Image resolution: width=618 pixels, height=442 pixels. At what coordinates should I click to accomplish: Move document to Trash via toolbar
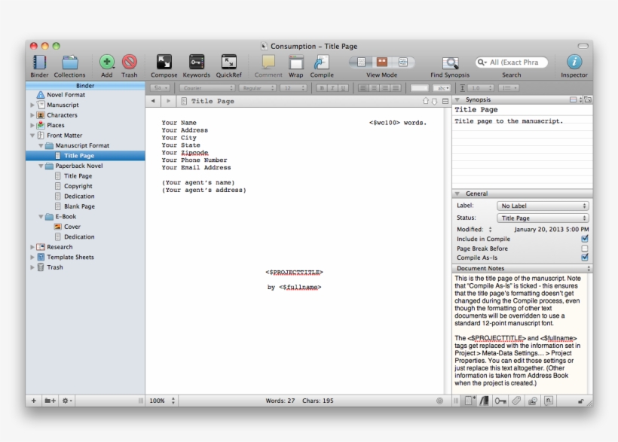pyautogui.click(x=130, y=63)
